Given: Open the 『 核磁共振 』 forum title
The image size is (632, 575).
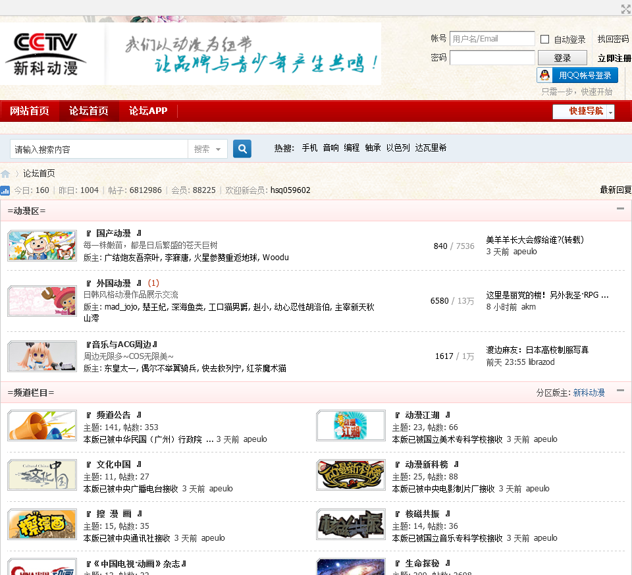Looking at the screenshot, I should (x=423, y=514).
